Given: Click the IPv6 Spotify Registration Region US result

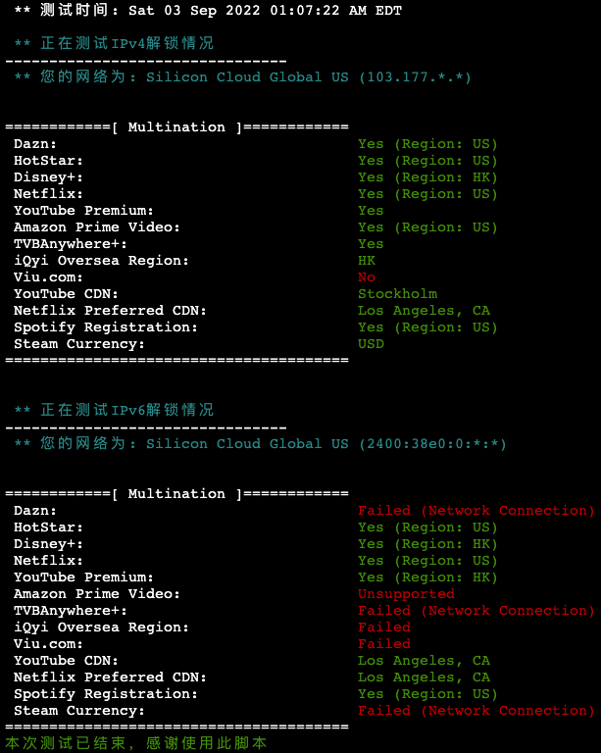Looking at the screenshot, I should tap(427, 694).
